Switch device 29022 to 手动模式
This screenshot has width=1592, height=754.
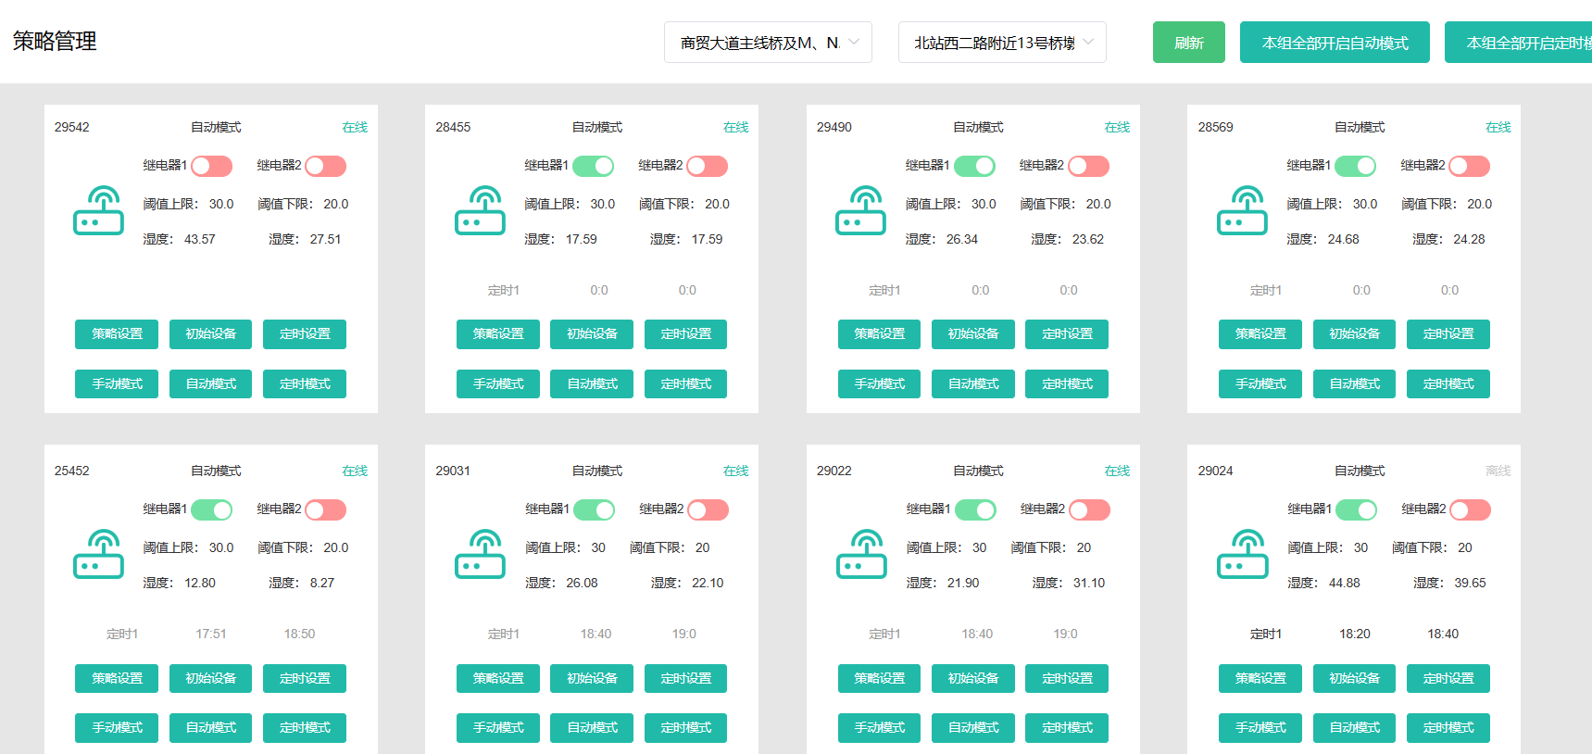pyautogui.click(x=879, y=728)
